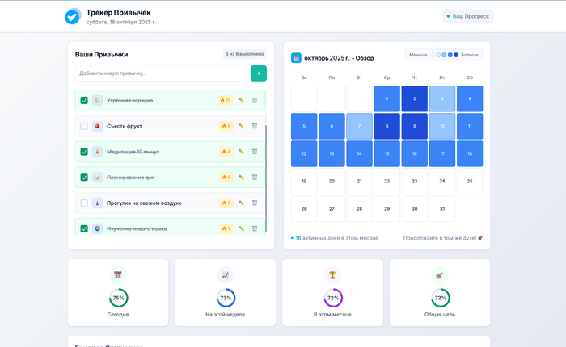This screenshot has height=347, width=566.
Task: Select October 18 in the calendar
Action: pos(470,153)
